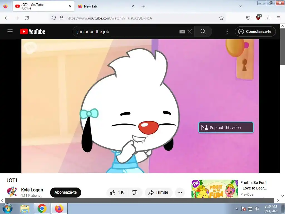Subscribe with the Abonează-te button

66,192
